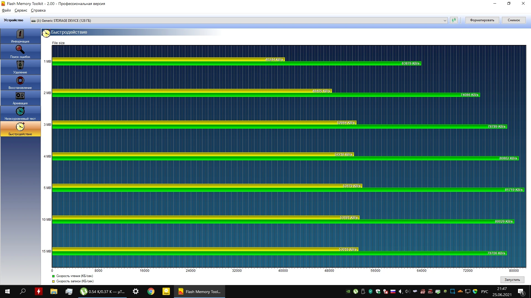Select the Поиск ошибок magnifier tool
Image resolution: width=531 pixels, height=298 pixels.
pos(20,51)
